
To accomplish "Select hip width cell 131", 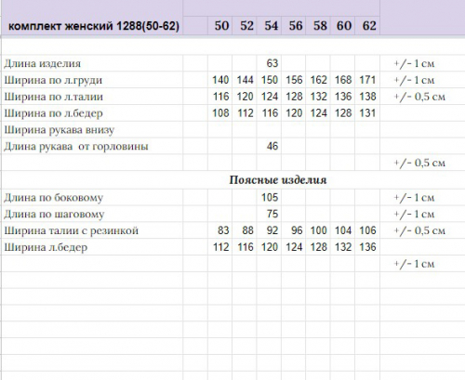I will [367, 113].
